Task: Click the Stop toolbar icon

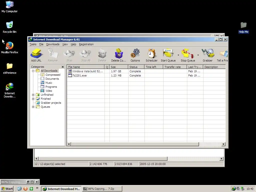Action: [x=69, y=55]
